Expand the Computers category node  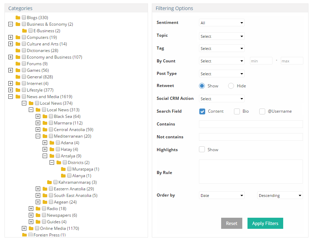coord(11,37)
